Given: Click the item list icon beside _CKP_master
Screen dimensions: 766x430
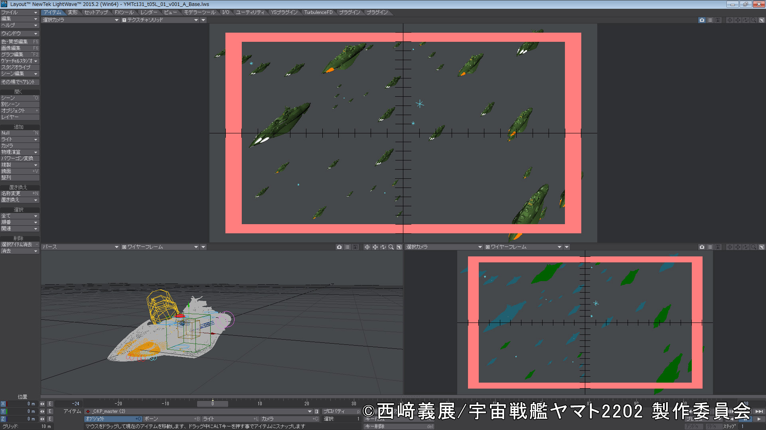Looking at the screenshot, I should (x=317, y=411).
